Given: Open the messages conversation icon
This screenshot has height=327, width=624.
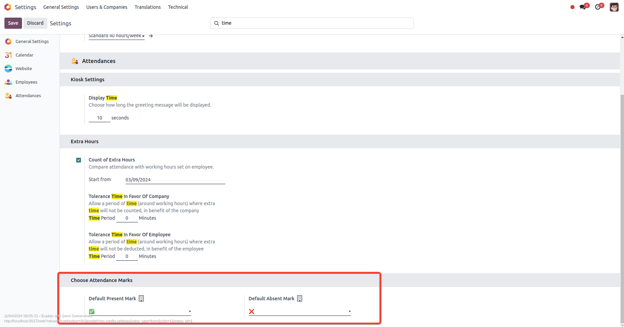Looking at the screenshot, I should 583,7.
